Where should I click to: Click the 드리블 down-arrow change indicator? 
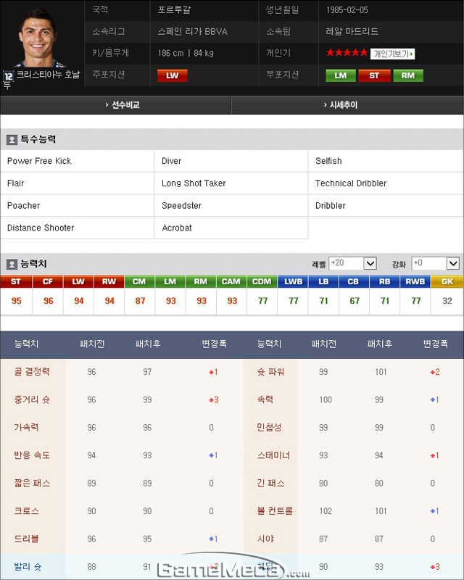[x=213, y=539]
